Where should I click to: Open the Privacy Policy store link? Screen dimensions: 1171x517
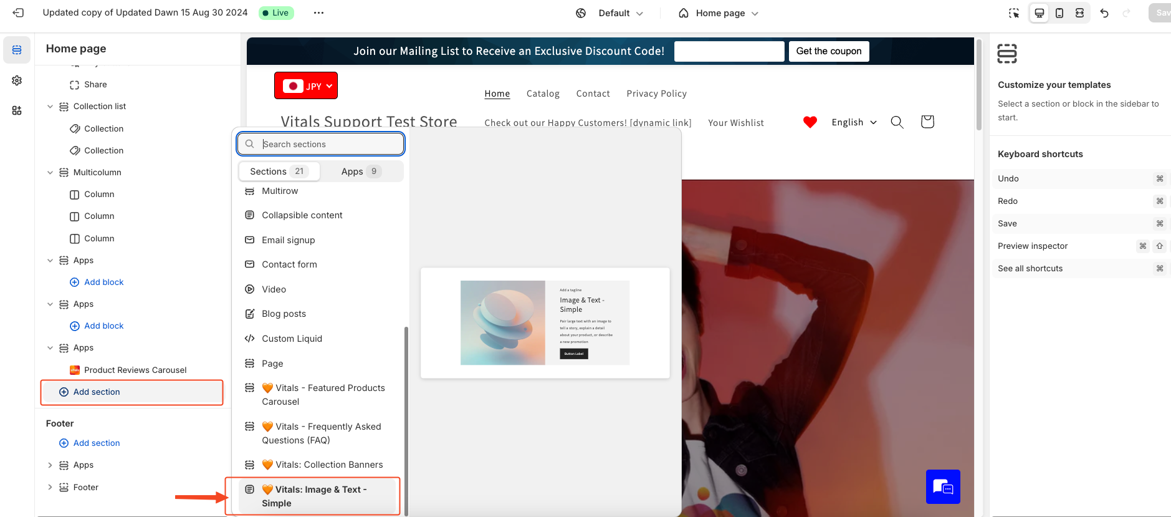pos(656,94)
